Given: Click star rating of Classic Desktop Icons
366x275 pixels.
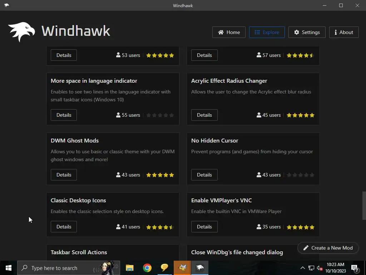Looking at the screenshot, I should click(160, 227).
